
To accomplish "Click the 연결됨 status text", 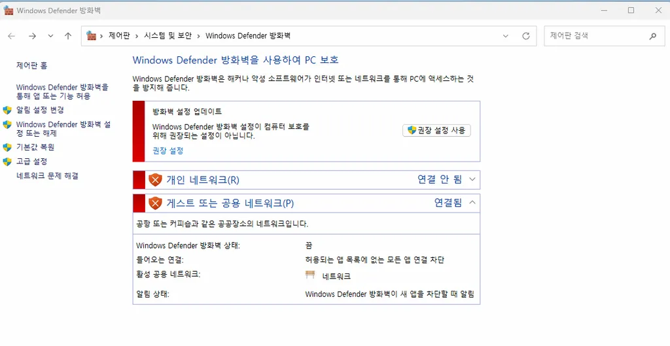I will pyautogui.click(x=448, y=203).
